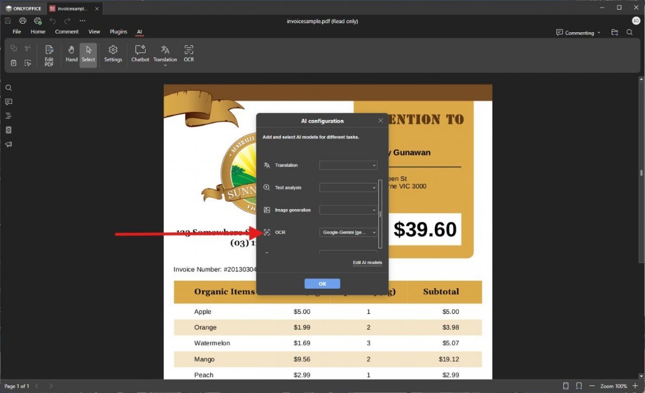Activate the Hand tool
The width and height of the screenshot is (645, 393).
[71, 53]
